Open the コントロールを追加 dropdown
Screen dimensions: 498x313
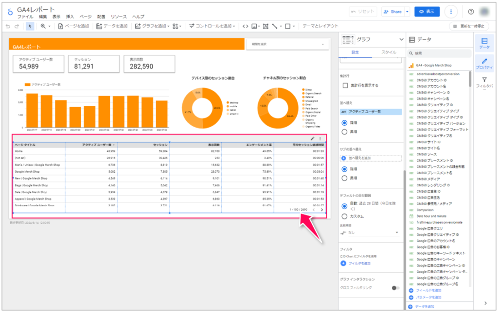212,26
